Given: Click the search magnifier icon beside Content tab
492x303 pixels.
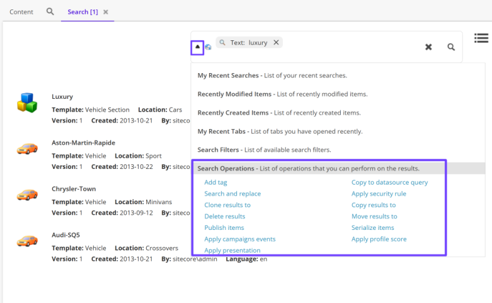Looking at the screenshot, I should point(50,11).
